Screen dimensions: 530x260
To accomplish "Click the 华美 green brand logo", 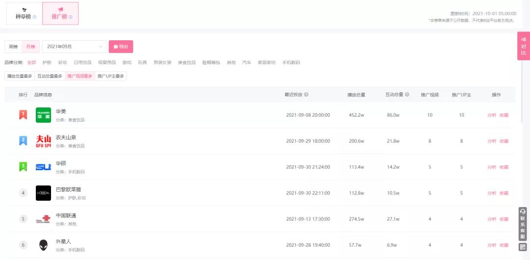I will point(43,115).
